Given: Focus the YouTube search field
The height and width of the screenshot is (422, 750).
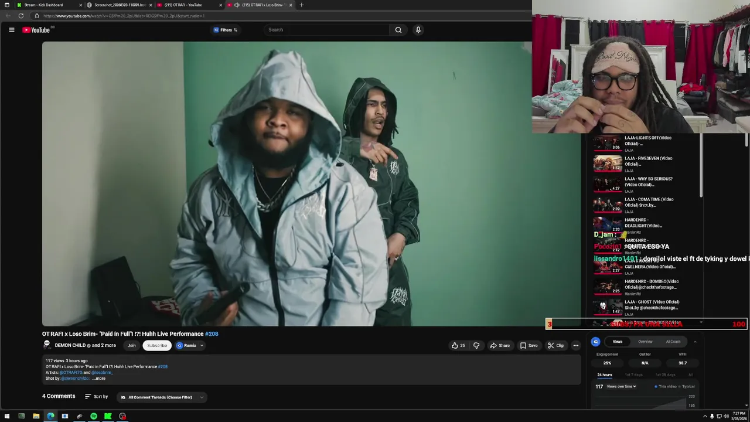Looking at the screenshot, I should (x=327, y=30).
